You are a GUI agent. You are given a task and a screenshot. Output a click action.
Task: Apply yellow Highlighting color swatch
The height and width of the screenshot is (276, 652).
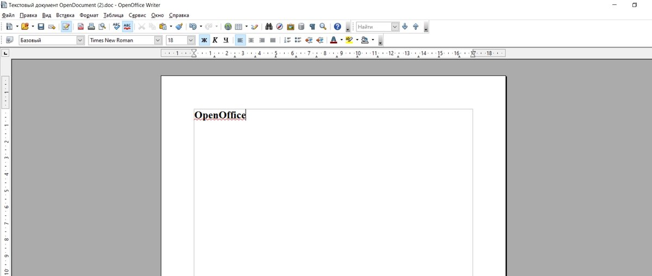pos(349,40)
